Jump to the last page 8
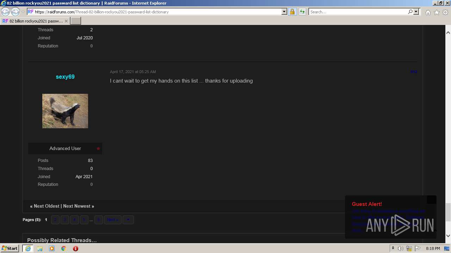 (98, 220)
